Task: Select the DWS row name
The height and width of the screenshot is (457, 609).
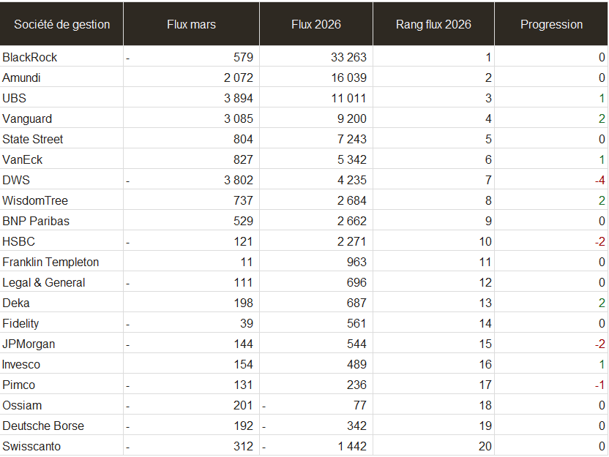Action: tap(16, 181)
